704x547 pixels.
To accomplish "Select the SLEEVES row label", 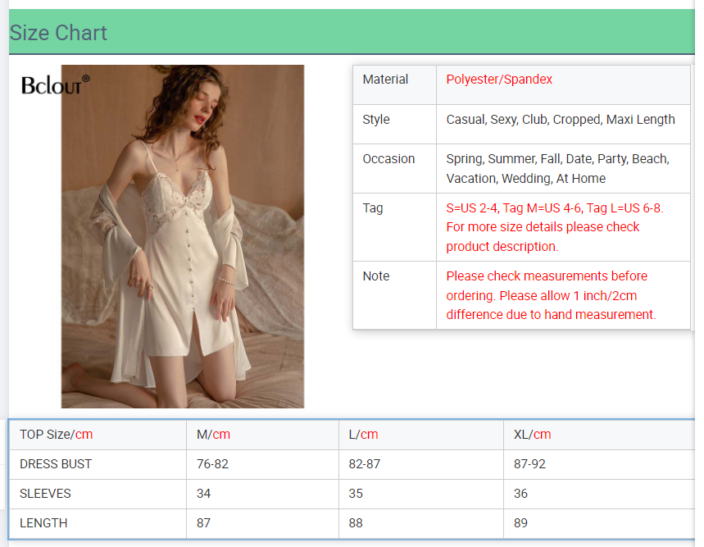I will [x=45, y=494].
